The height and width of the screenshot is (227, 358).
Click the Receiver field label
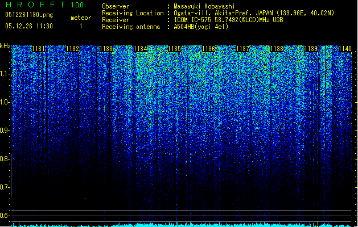[116, 20]
